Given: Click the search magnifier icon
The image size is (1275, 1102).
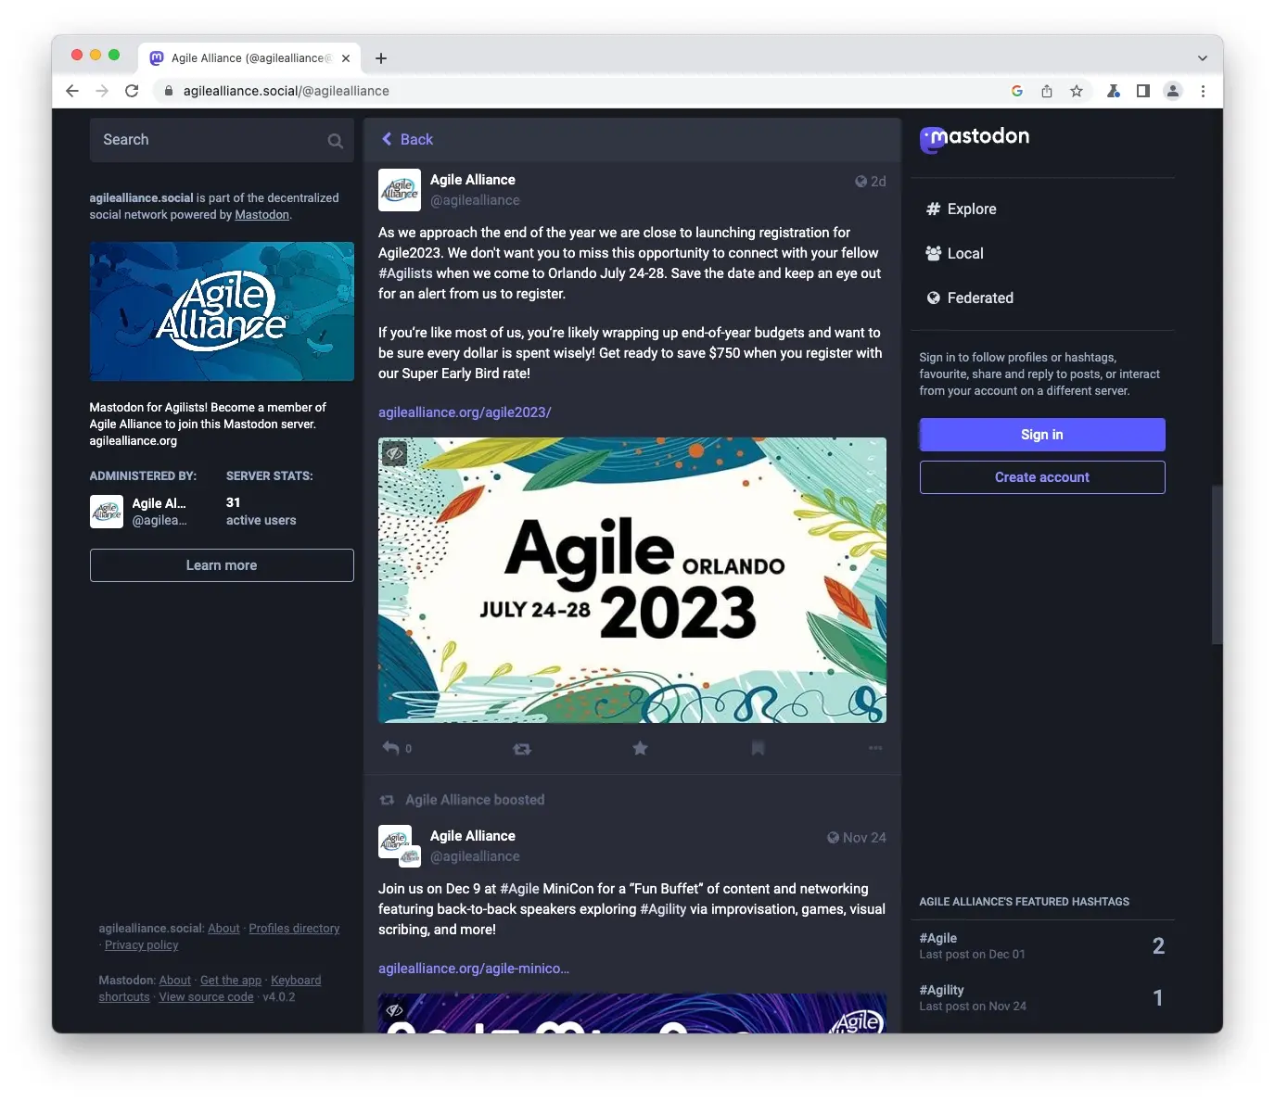Looking at the screenshot, I should point(335,141).
